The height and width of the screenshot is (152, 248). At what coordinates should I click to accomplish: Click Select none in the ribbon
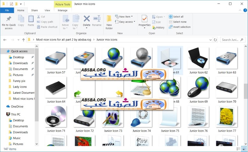(x=178, y=22)
